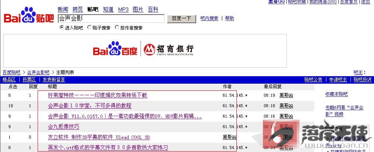The image size is (374, 152).
Task: Open the 网页 navigation tab
Action: 78,10
